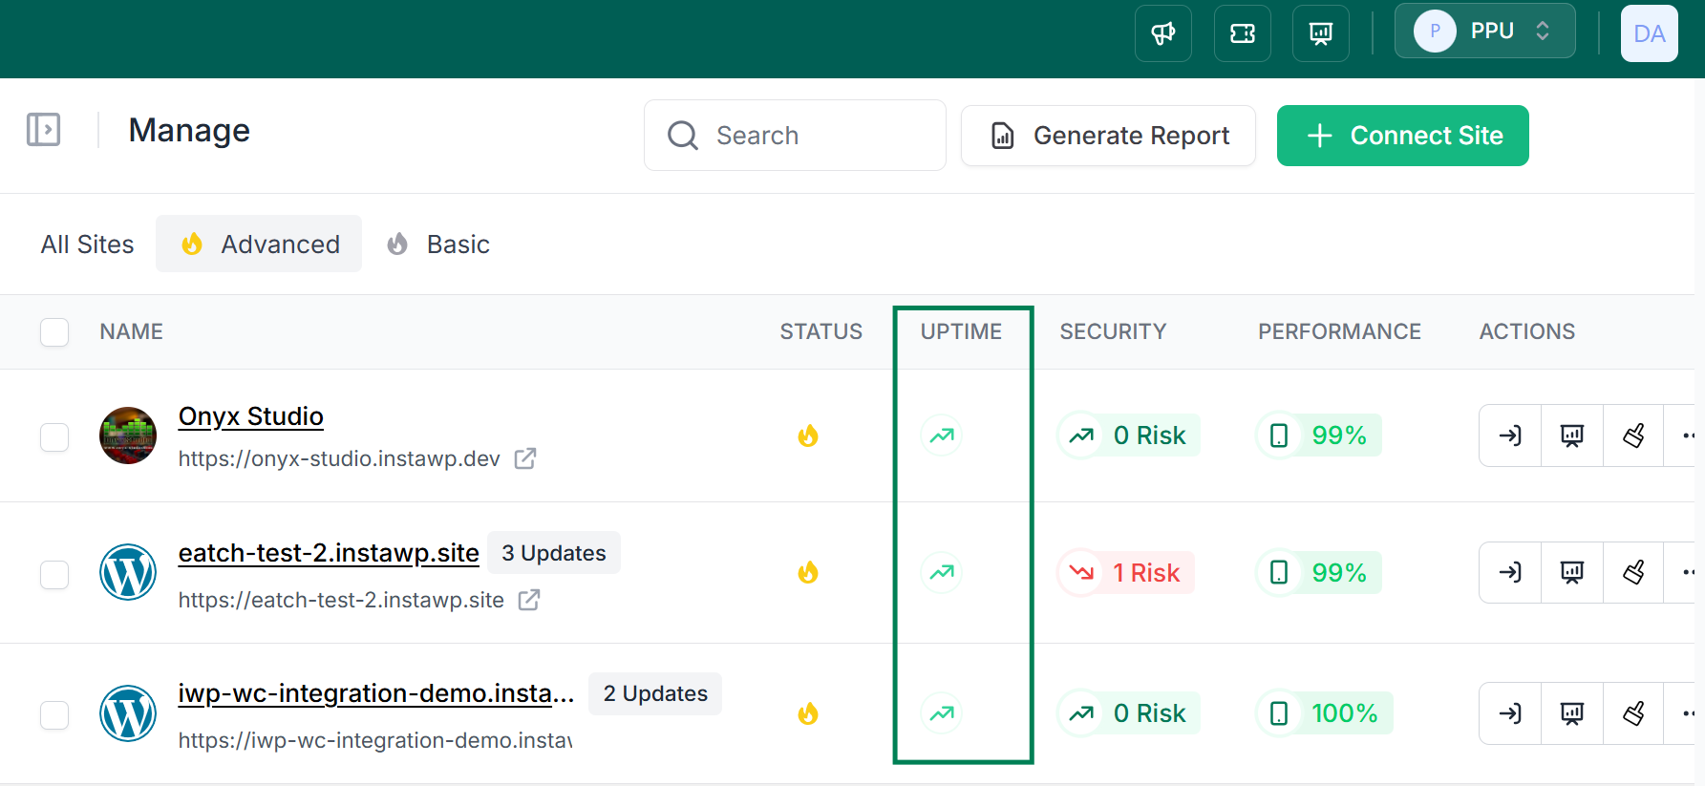This screenshot has height=786, width=1705.
Task: Click the Connect Site button
Action: [1402, 136]
